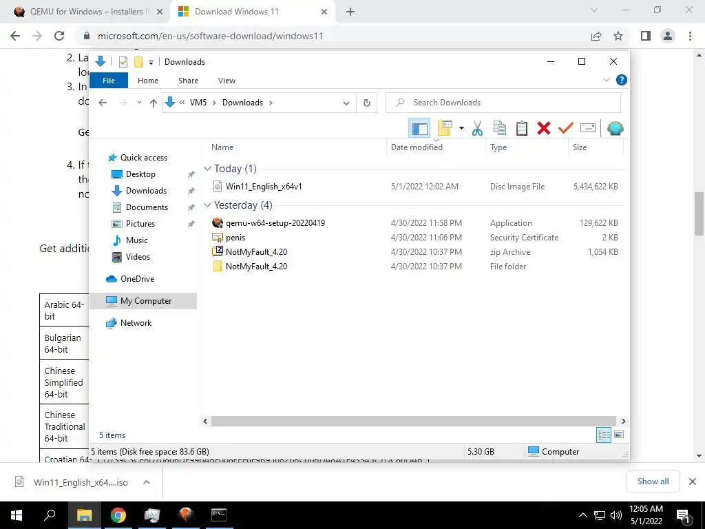705x529 pixels.
Task: Open the folder options toolbar icon
Action: click(x=445, y=129)
